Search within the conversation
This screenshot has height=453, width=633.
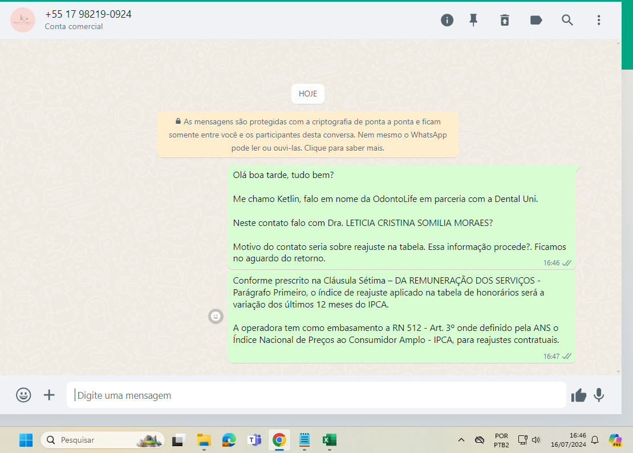click(567, 20)
